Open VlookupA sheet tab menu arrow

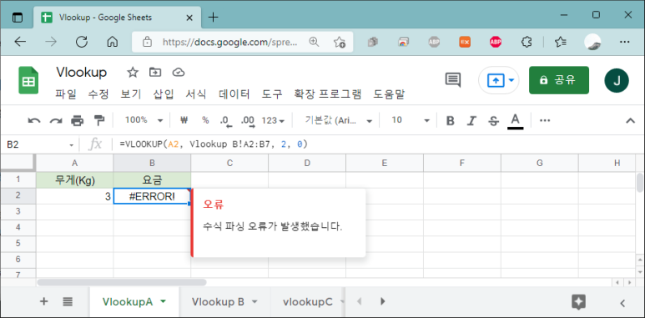pyautogui.click(x=164, y=301)
